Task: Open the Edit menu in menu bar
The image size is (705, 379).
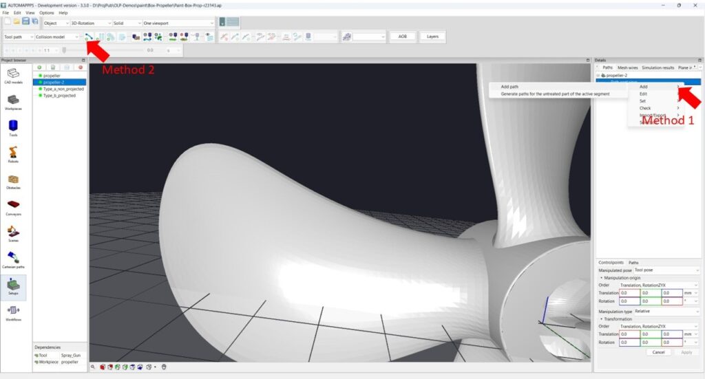Action: [x=17, y=13]
